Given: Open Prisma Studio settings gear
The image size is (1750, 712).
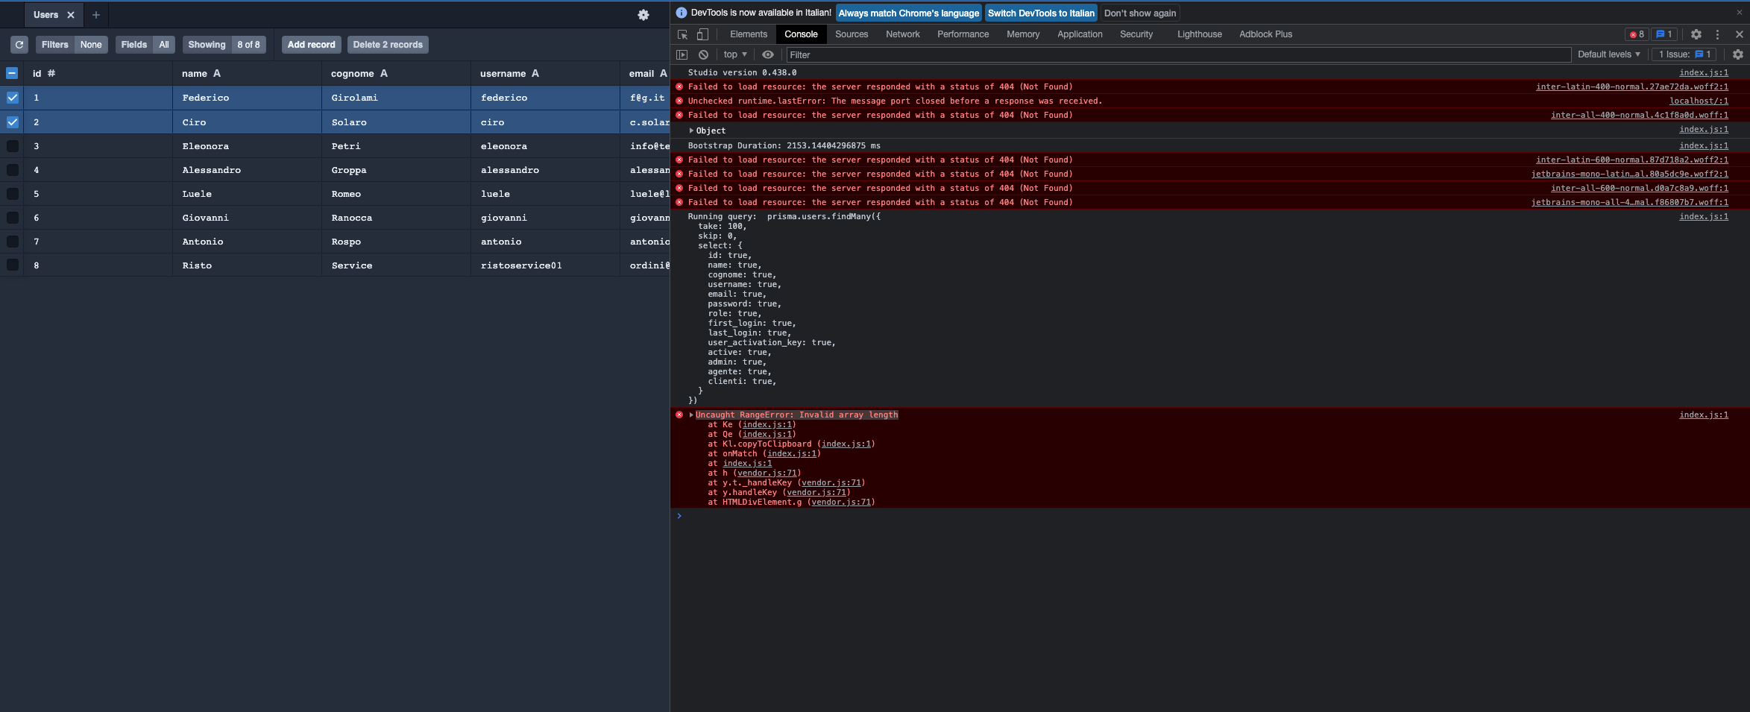Looking at the screenshot, I should (x=643, y=14).
